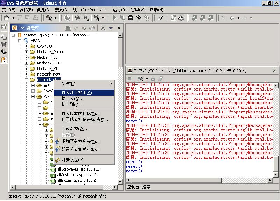This screenshot has height=201, width=280.
Task: Choose 作为项目检出(C) in context menu
Action: point(84,93)
